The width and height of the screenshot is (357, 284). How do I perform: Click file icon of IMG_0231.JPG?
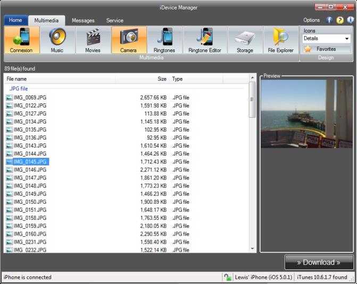pyautogui.click(x=10, y=242)
